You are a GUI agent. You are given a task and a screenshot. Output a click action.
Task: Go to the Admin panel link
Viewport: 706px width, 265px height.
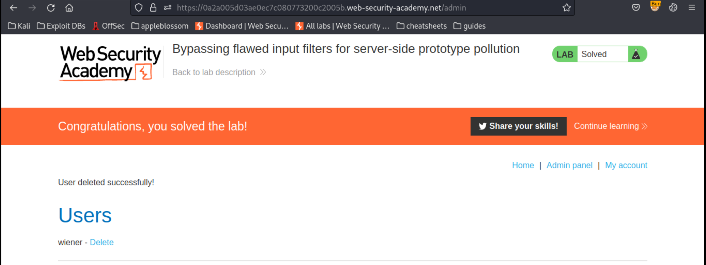[569, 165]
